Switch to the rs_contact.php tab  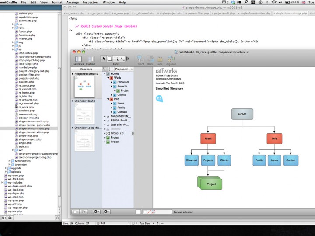click(74, 13)
